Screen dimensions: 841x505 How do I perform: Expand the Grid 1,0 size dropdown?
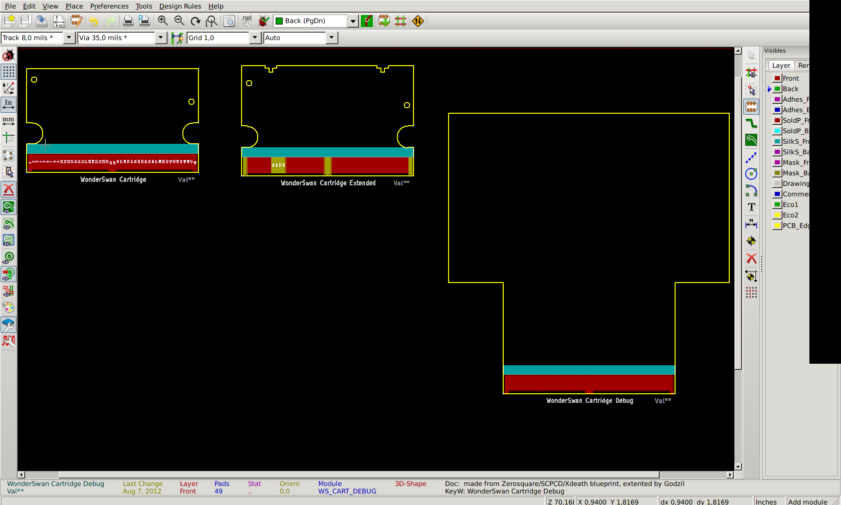pyautogui.click(x=255, y=38)
